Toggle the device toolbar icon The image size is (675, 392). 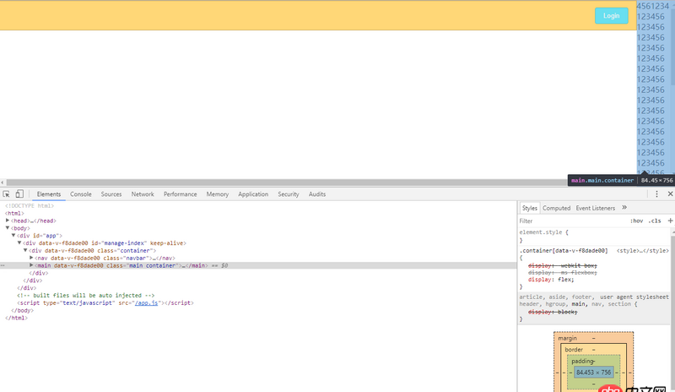[19, 194]
